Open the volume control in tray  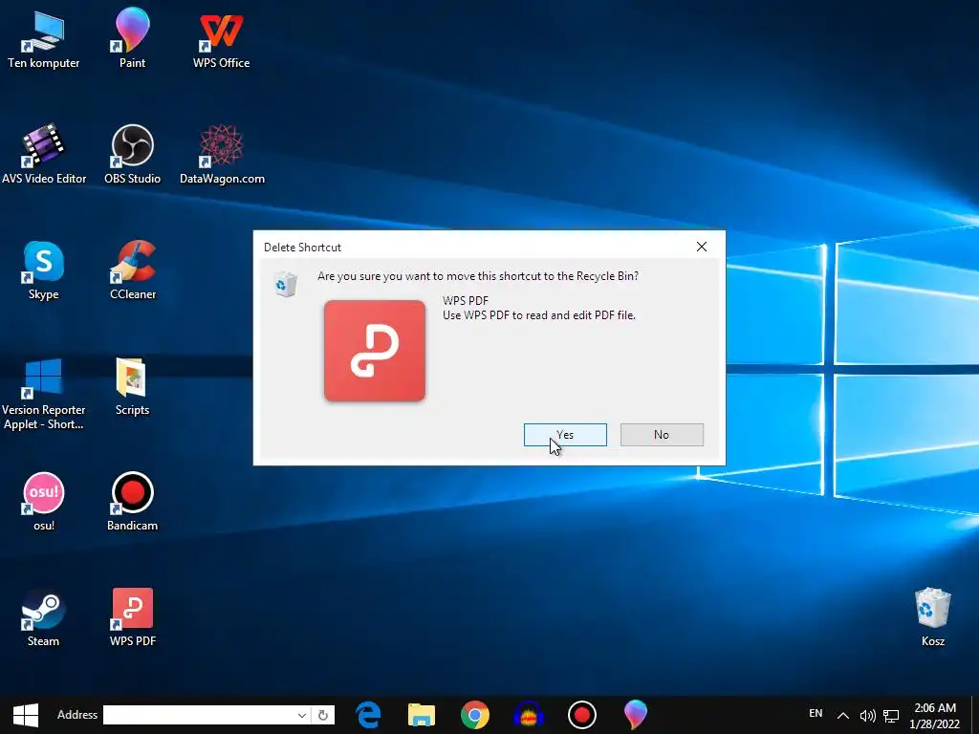point(867,715)
